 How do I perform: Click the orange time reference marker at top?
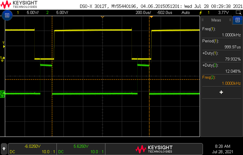(x=102, y=17)
